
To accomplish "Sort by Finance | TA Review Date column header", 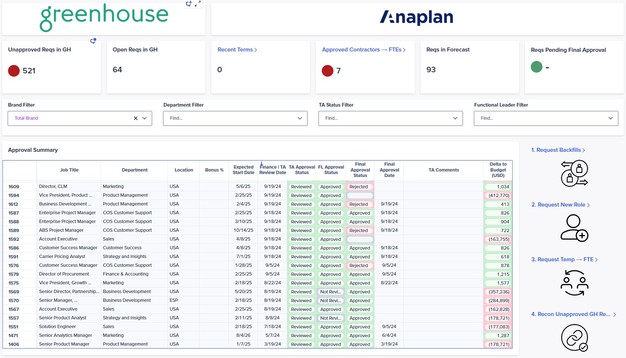I will pyautogui.click(x=273, y=170).
